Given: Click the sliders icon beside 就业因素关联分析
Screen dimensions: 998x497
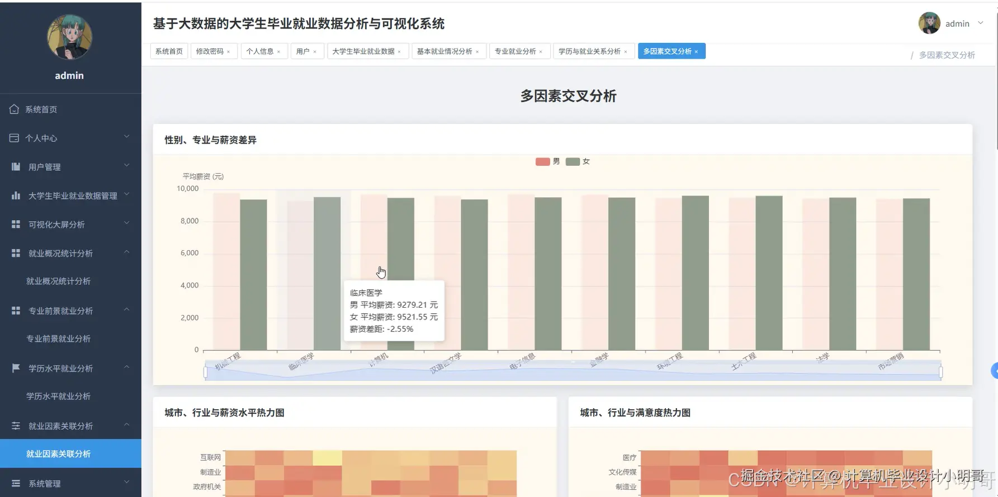Looking at the screenshot, I should pos(16,426).
